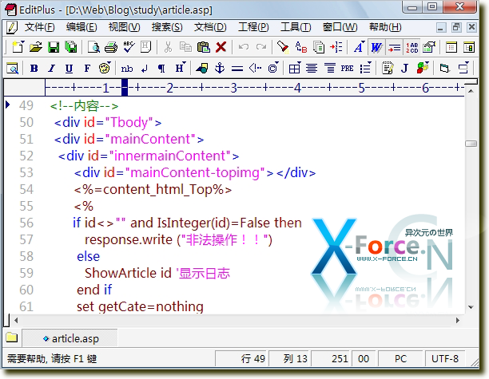Click the 行 49 status bar field
The width and height of the screenshot is (489, 379).
[x=241, y=358]
